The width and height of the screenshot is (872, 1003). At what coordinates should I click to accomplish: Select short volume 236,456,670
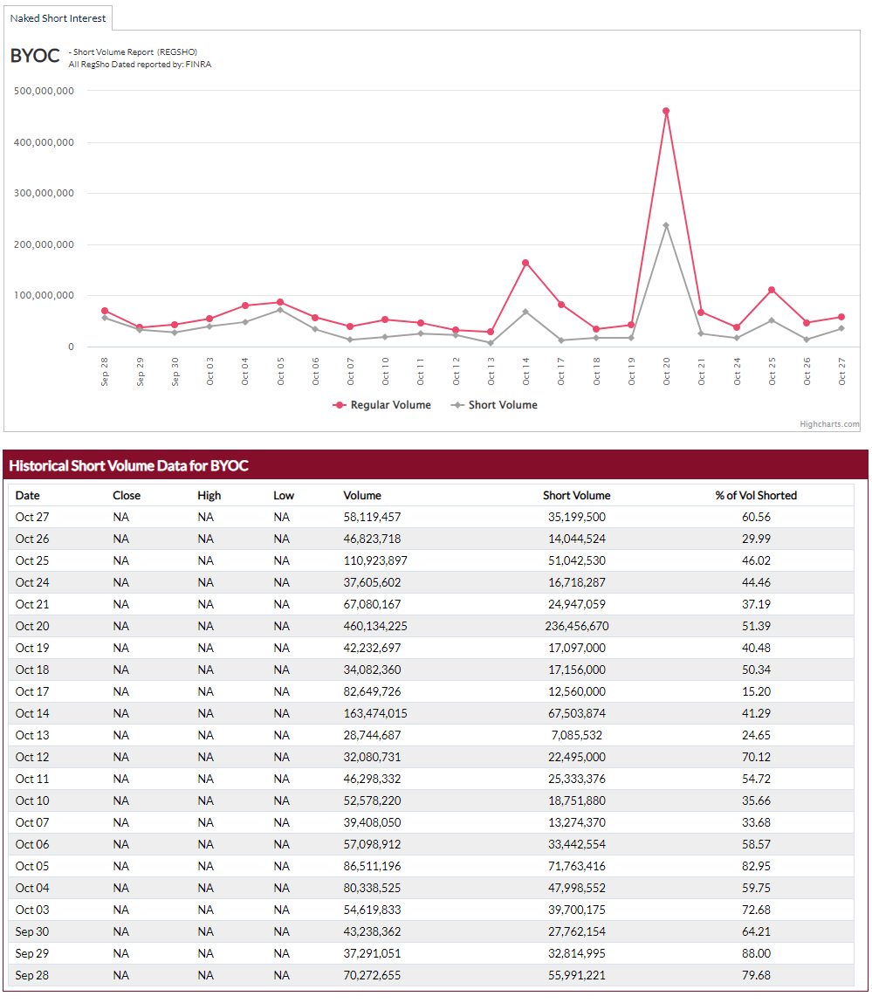click(576, 626)
